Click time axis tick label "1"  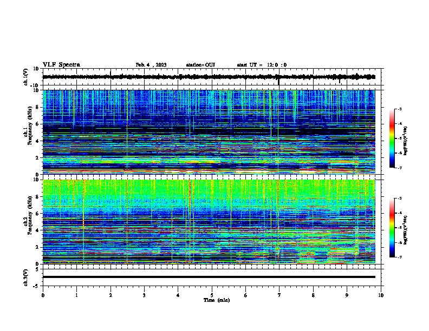[x=76, y=295]
